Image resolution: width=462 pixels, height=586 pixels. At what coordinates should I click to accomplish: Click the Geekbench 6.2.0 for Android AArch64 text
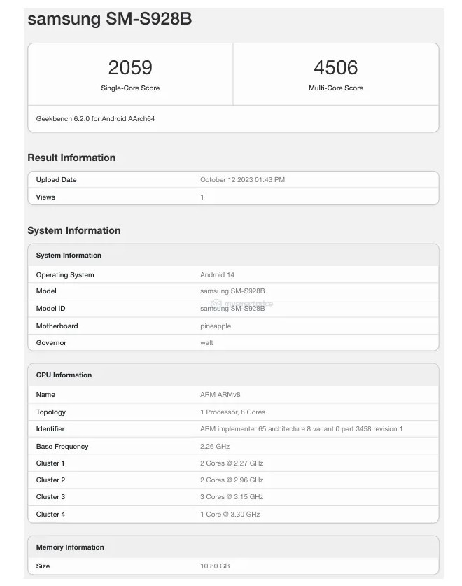click(95, 119)
